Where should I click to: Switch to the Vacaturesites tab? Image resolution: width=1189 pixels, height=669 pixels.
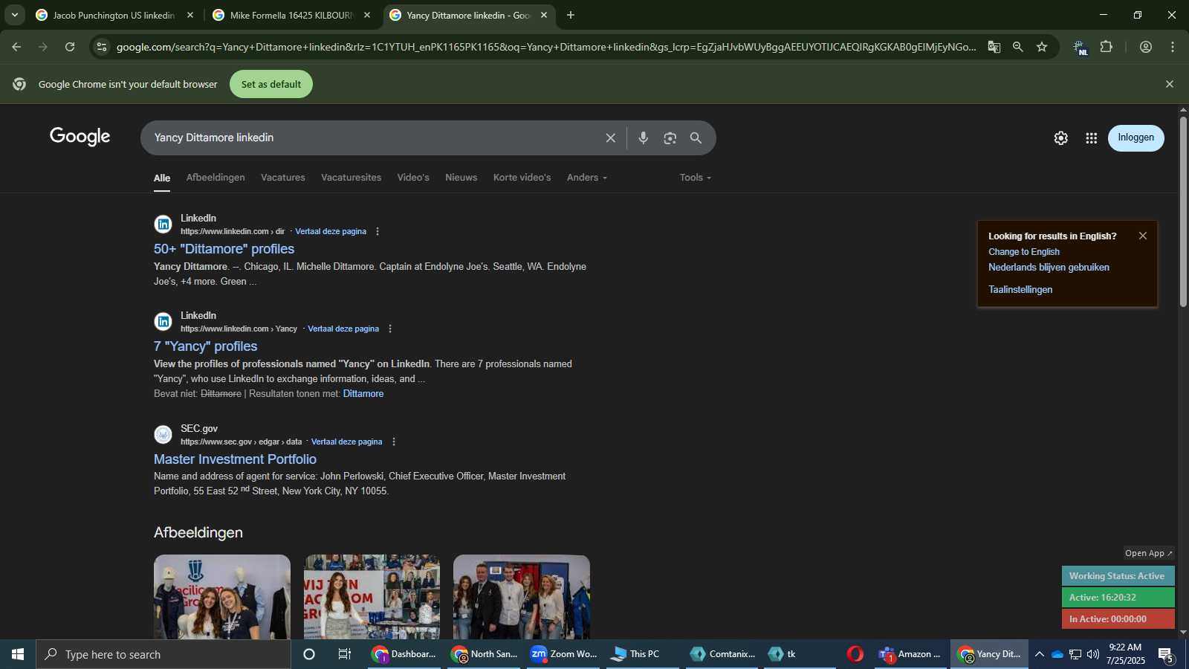[x=351, y=178]
